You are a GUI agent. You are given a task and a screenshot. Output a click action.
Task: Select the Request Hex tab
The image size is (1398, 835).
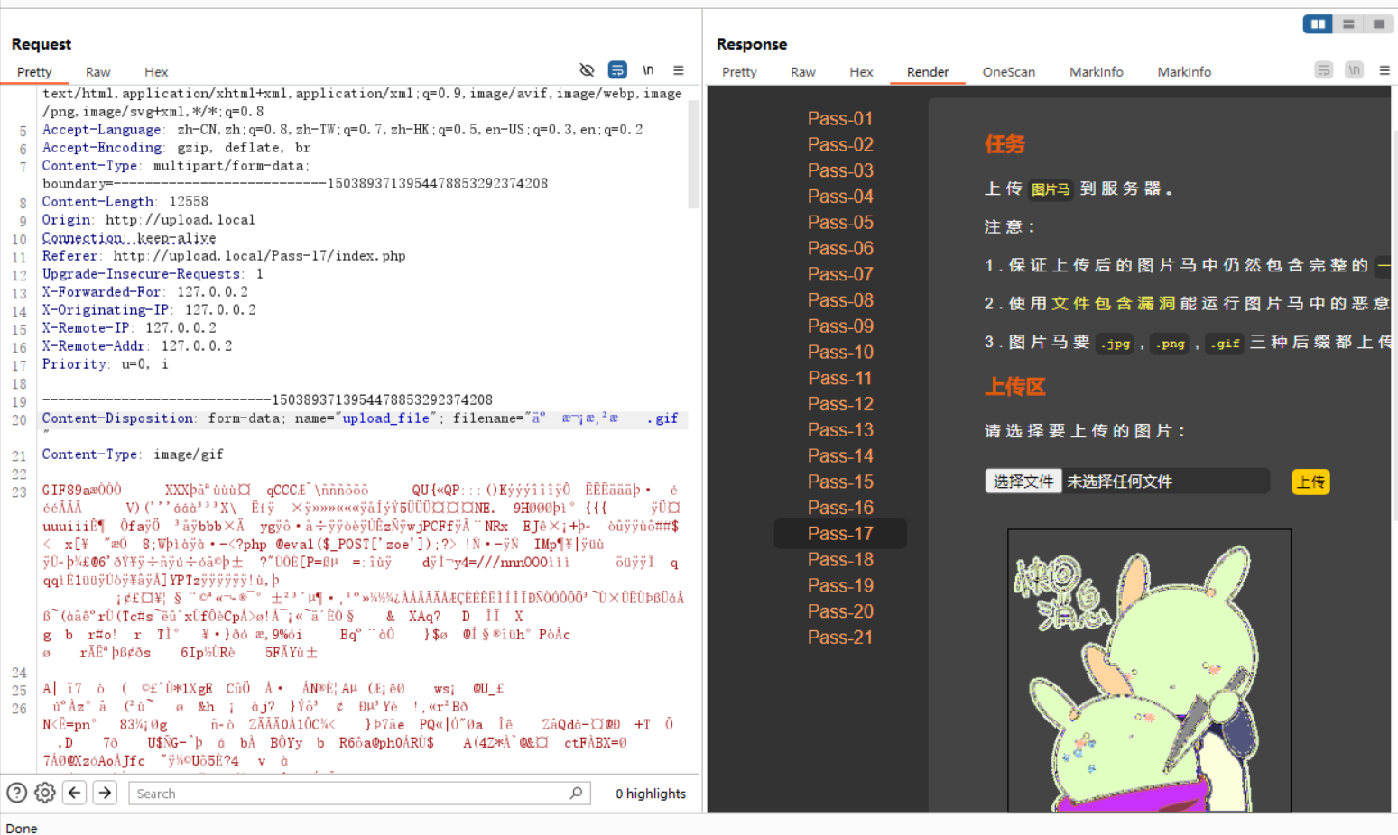coord(156,72)
